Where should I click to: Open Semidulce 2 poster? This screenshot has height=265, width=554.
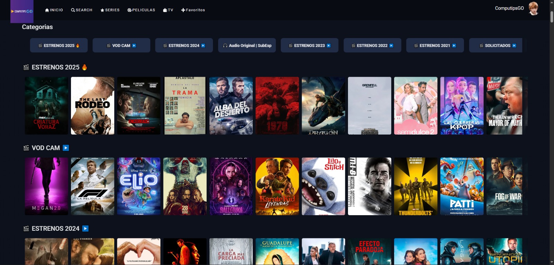tap(415, 106)
